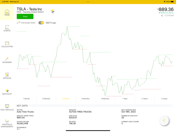Viewport: 176px width, 132px height.
Task: Tap the 2:46 PM clock in status bar
Action: click(x=5, y=2)
